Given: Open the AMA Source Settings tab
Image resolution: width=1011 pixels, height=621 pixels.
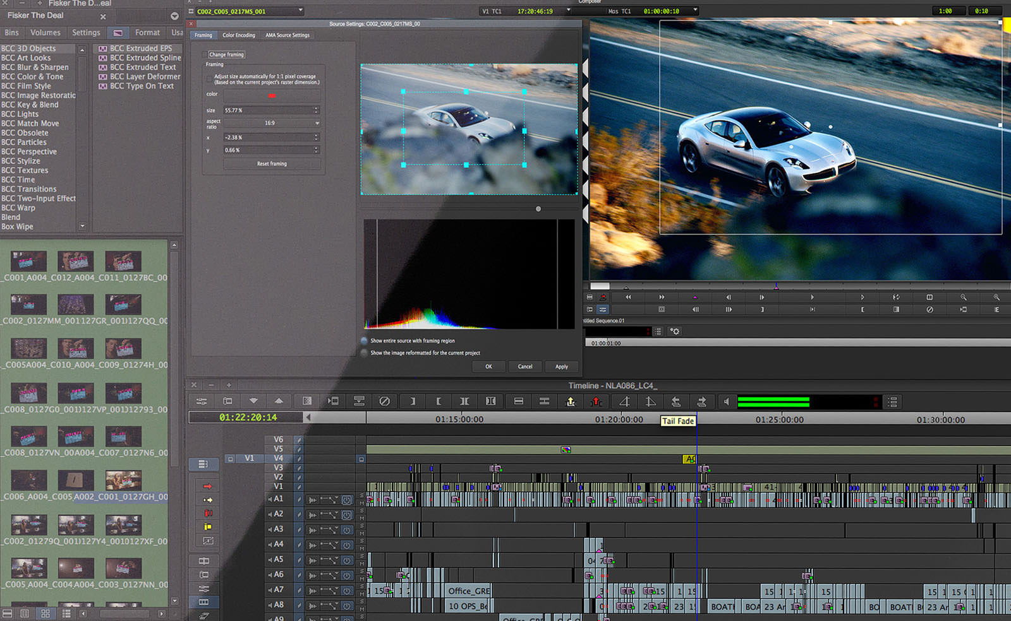Looking at the screenshot, I should click(288, 35).
